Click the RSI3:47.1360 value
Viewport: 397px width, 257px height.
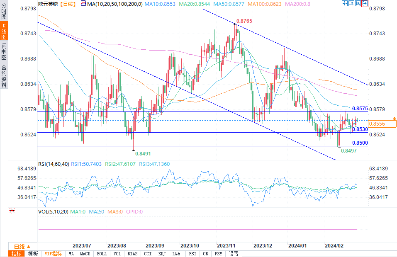point(154,164)
